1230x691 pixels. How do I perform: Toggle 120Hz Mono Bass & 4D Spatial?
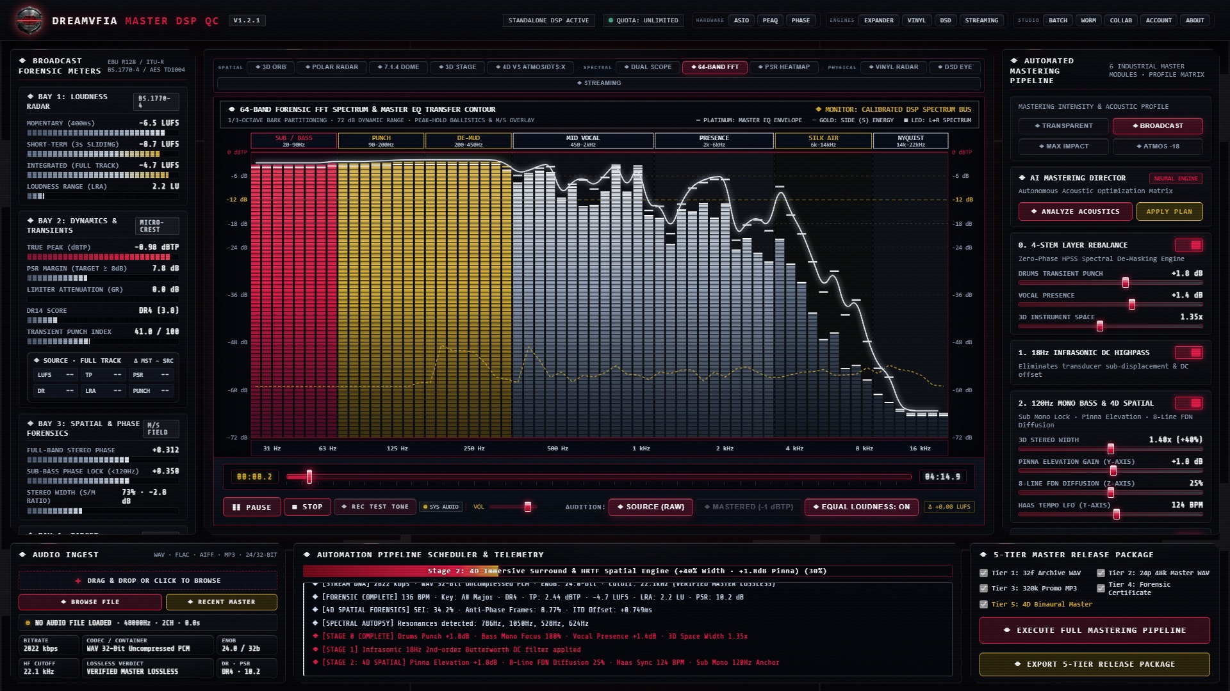[1189, 404]
